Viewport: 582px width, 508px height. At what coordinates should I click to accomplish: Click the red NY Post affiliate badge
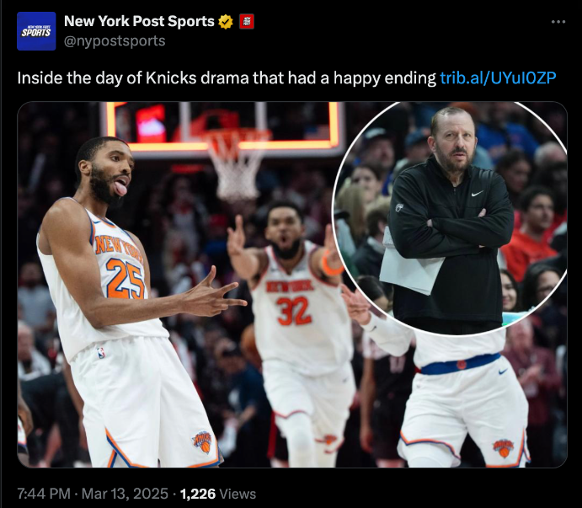click(x=247, y=22)
